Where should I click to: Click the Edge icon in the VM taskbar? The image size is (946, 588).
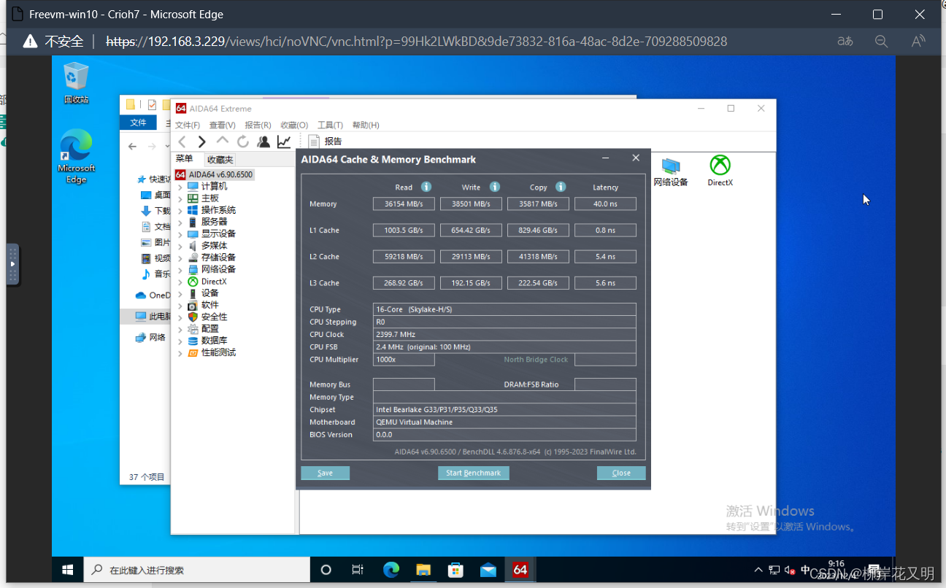click(391, 570)
